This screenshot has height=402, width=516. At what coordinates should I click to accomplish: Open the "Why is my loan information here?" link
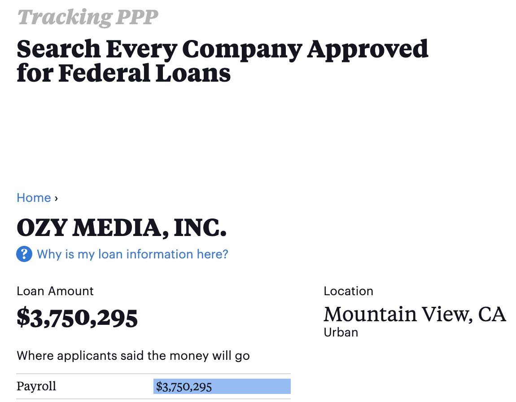132,254
